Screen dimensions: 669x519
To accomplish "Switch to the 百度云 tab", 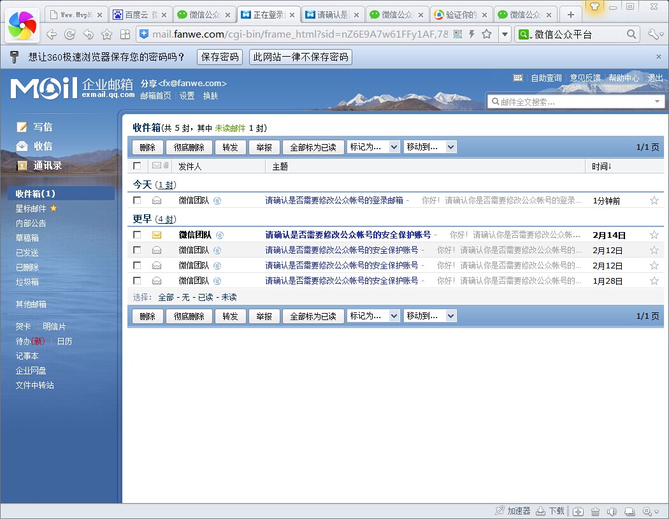I will coord(141,15).
